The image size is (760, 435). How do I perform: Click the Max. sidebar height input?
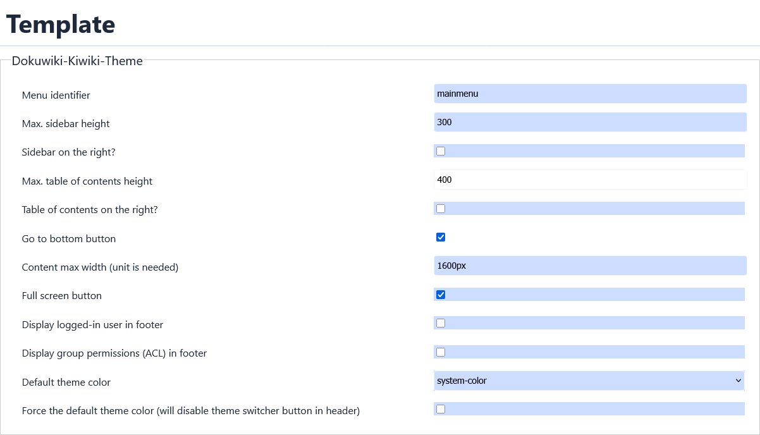coord(590,122)
